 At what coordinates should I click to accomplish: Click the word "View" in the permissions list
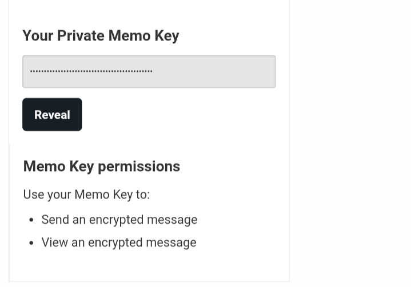click(55, 242)
